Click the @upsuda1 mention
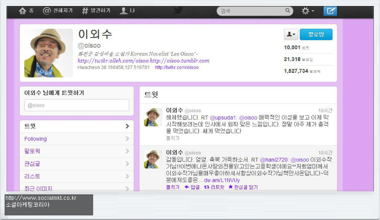This screenshot has width=380, height=220. click(x=223, y=118)
